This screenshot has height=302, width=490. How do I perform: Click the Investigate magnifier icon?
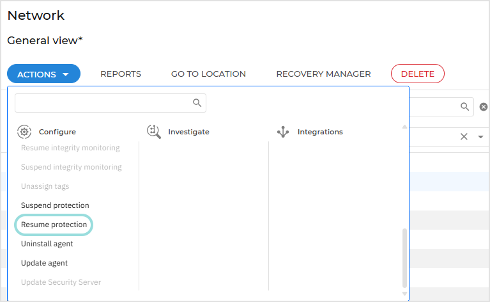153,132
